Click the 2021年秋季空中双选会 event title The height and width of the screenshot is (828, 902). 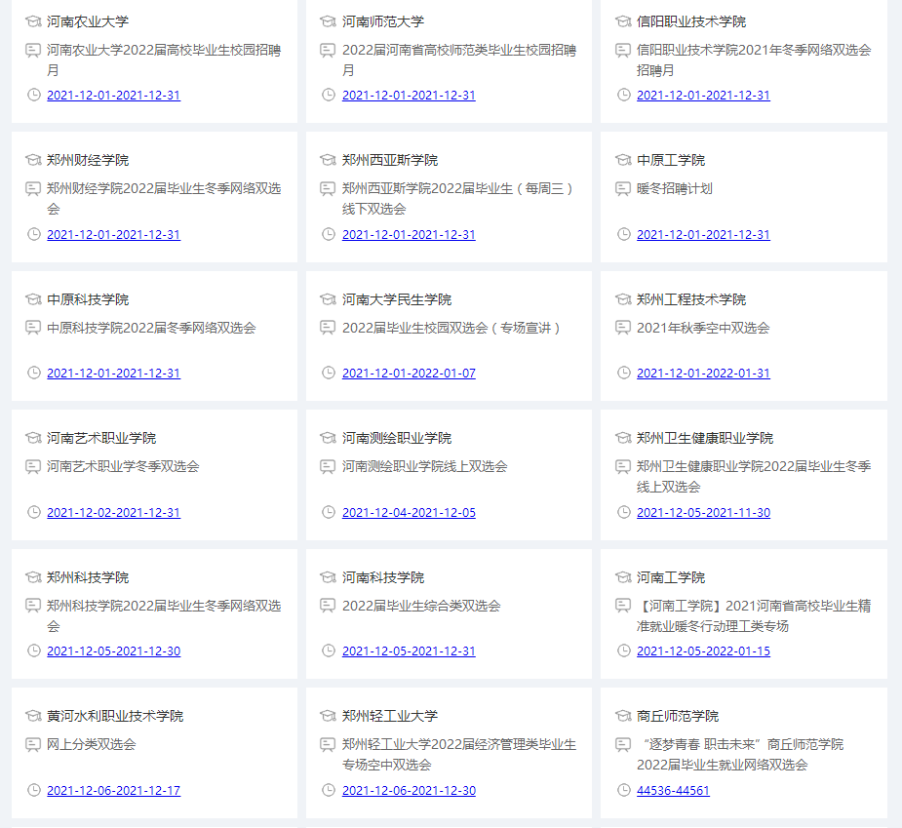(x=703, y=328)
